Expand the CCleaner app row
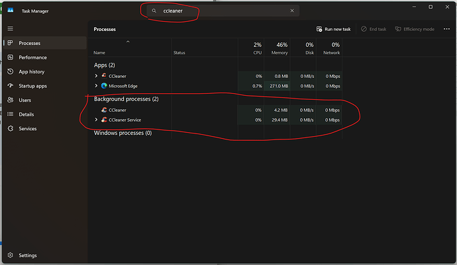This screenshot has width=457, height=265. tap(96, 76)
